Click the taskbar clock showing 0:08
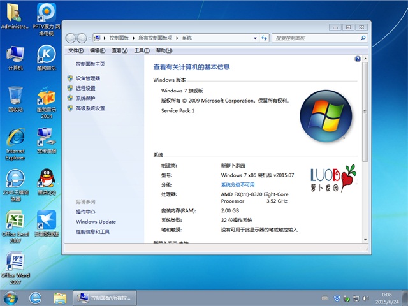The height and width of the screenshot is (306, 408). pyautogui.click(x=387, y=298)
